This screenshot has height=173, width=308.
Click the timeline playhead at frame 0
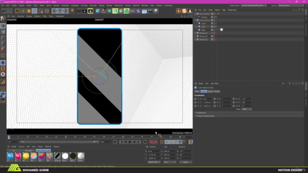9,137
